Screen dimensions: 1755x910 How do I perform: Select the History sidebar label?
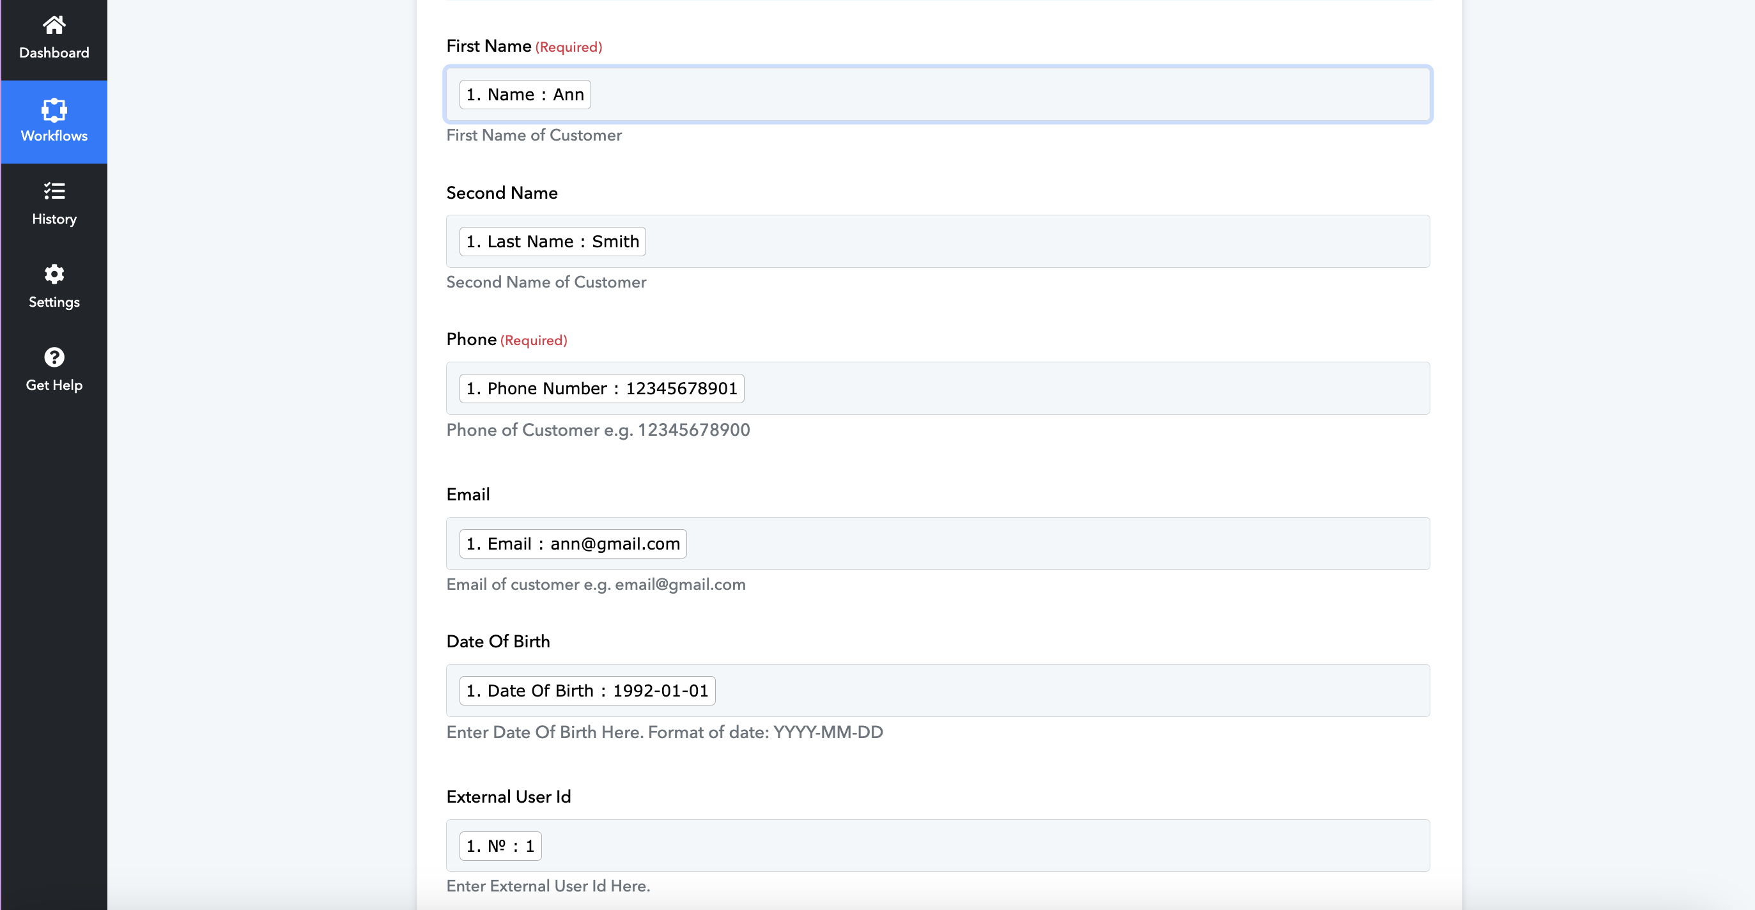(54, 219)
